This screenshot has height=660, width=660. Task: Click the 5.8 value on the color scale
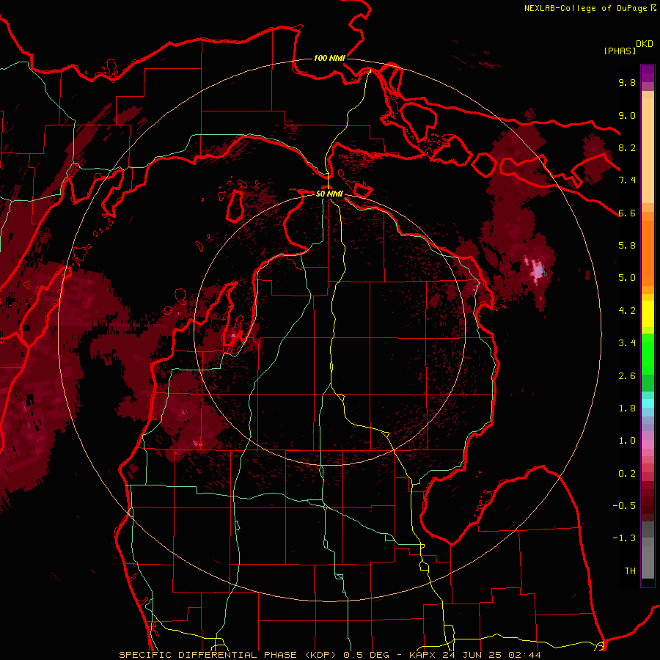627,246
